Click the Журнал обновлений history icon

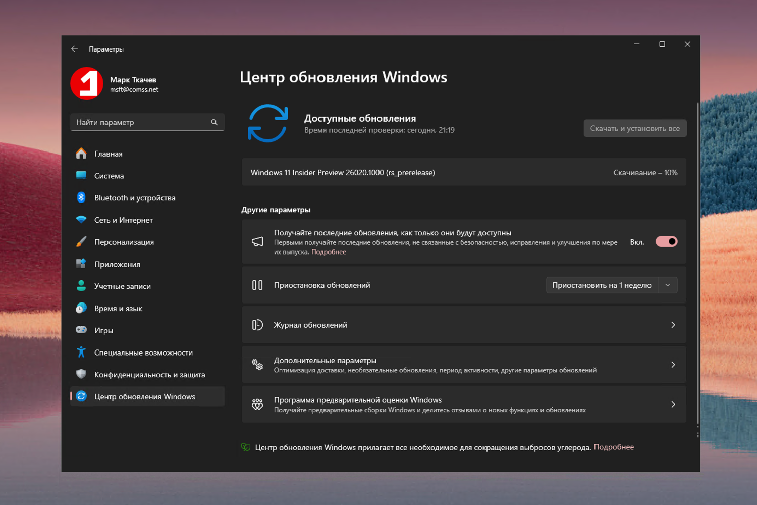tap(257, 325)
